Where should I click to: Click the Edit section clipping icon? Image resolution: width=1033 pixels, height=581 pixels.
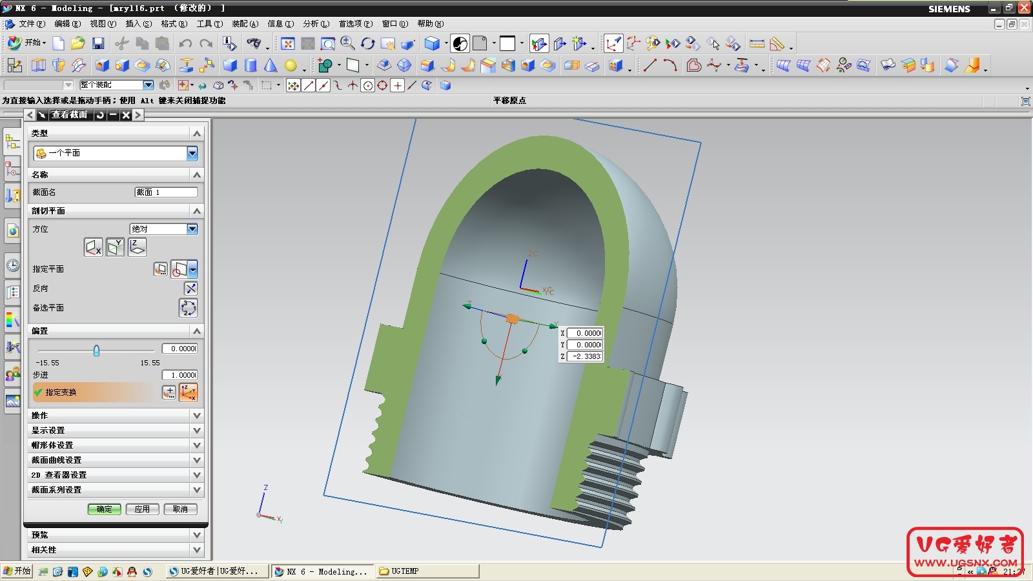tap(560, 43)
